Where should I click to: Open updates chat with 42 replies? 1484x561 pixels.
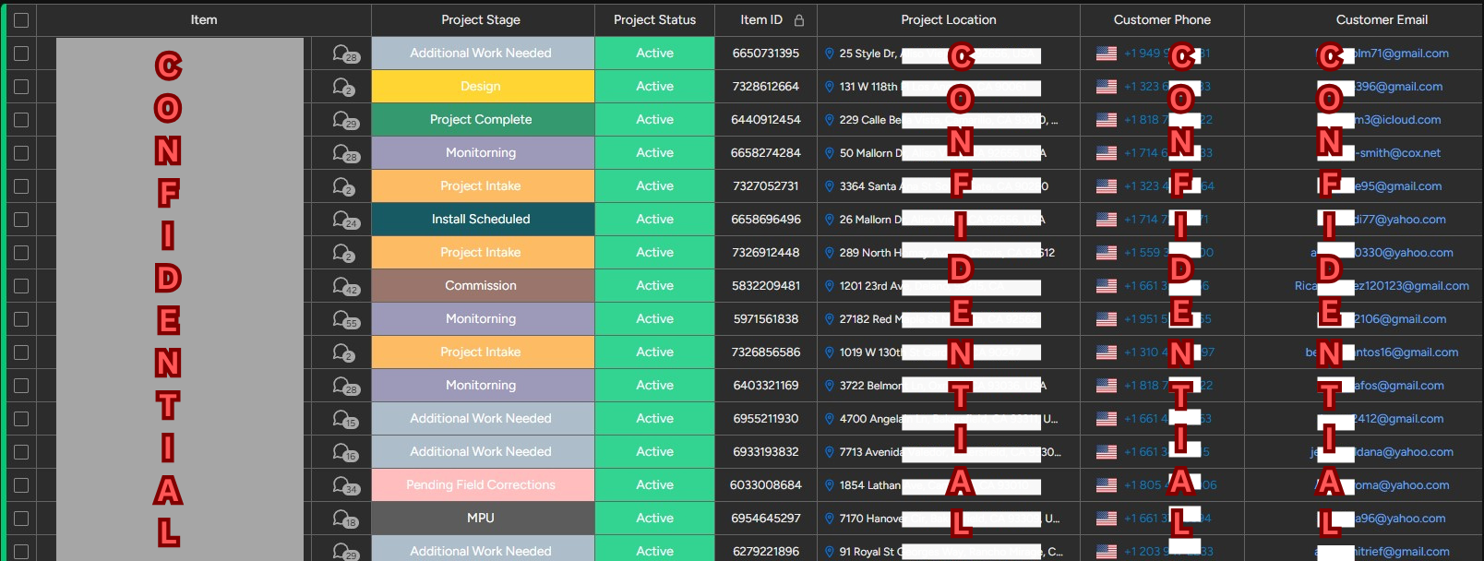point(345,286)
